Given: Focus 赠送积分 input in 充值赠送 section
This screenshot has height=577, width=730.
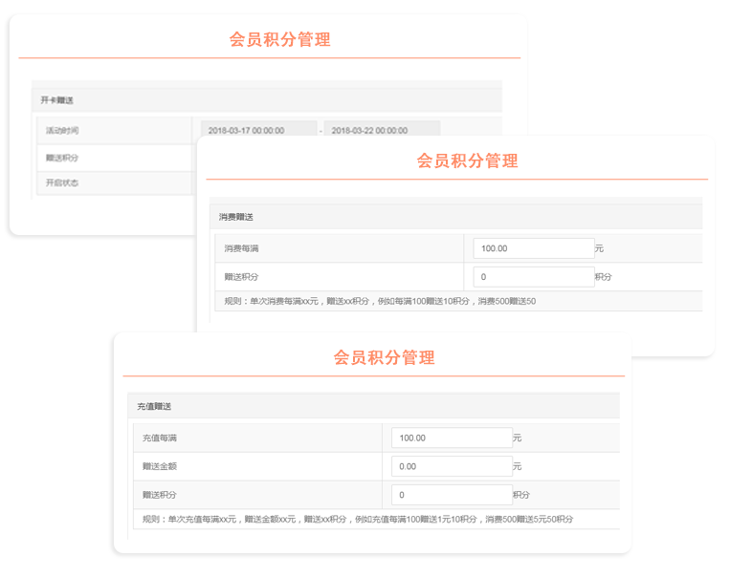Looking at the screenshot, I should (452, 495).
